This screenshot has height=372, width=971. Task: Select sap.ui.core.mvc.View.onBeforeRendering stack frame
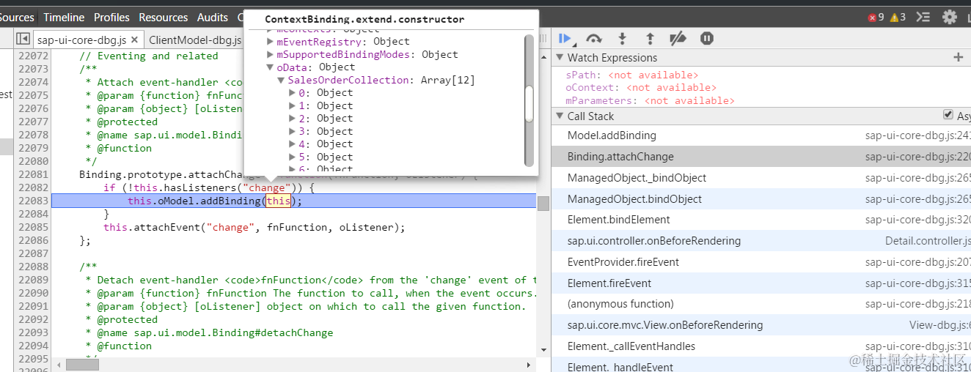pos(761,325)
